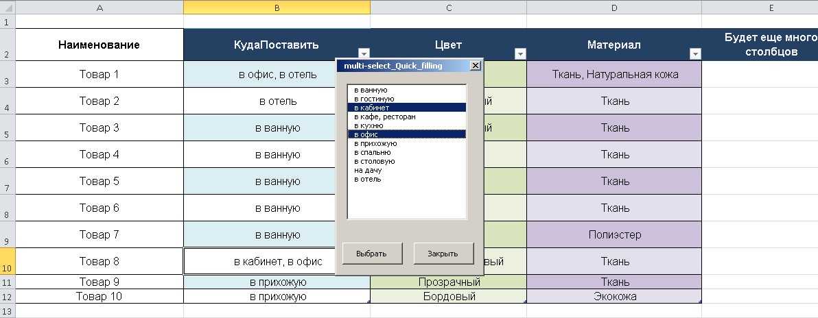The width and height of the screenshot is (818, 318).
Task: Select column B header
Action: [x=277, y=8]
